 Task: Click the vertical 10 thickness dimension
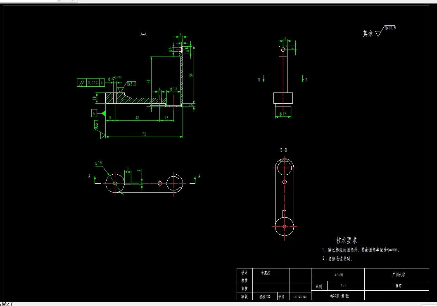(94, 98)
